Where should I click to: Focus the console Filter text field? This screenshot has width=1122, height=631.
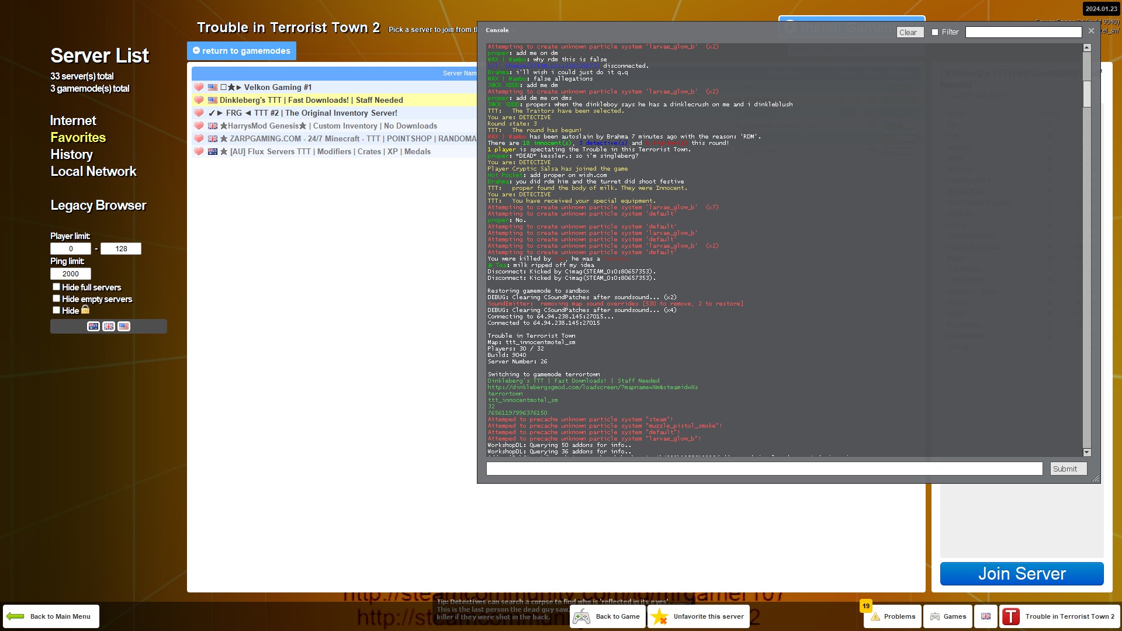pyautogui.click(x=1023, y=32)
